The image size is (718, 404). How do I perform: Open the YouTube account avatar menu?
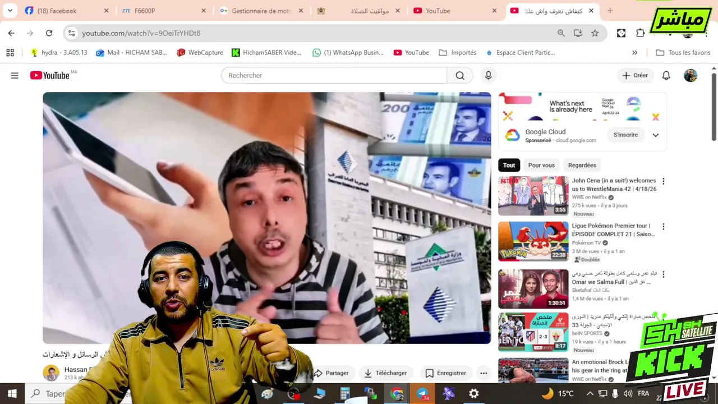point(691,75)
